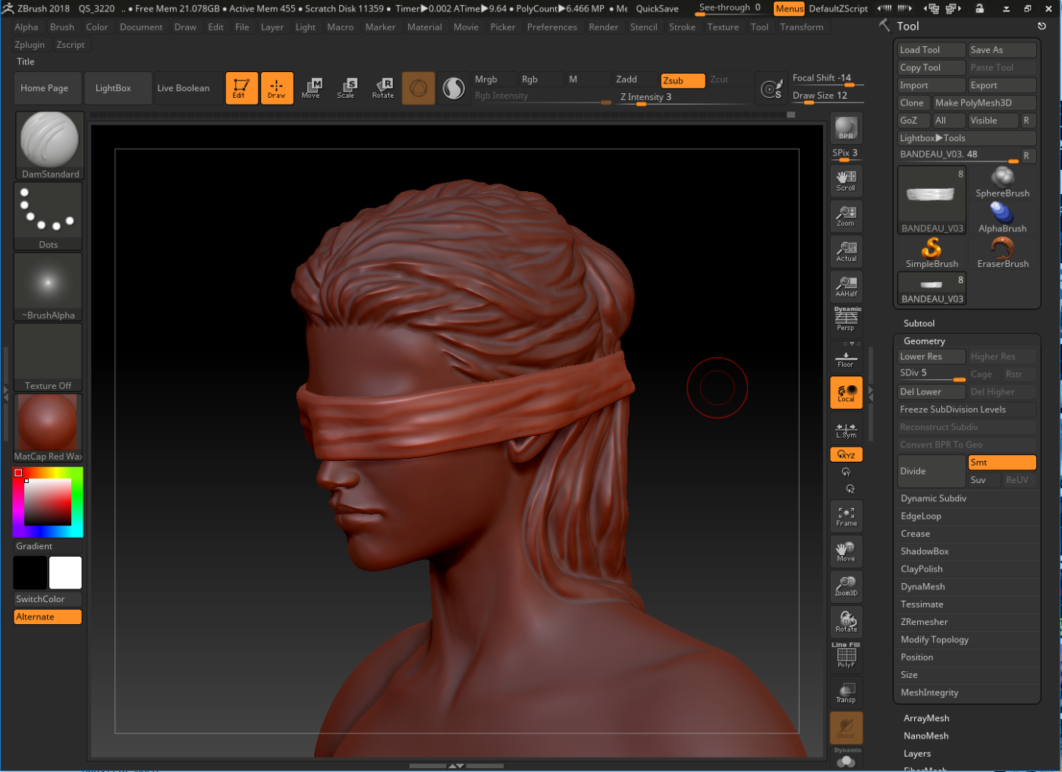Click the Make PolyMesh3D button
The height and width of the screenshot is (772, 1062).
click(983, 103)
